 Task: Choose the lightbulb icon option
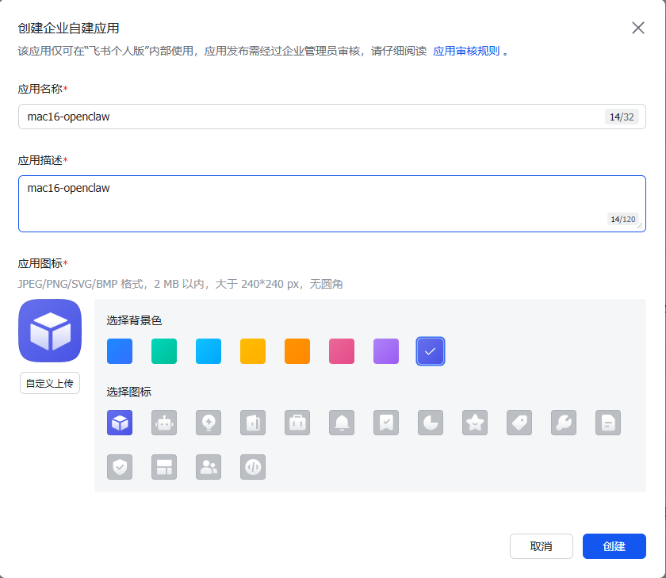click(x=209, y=423)
